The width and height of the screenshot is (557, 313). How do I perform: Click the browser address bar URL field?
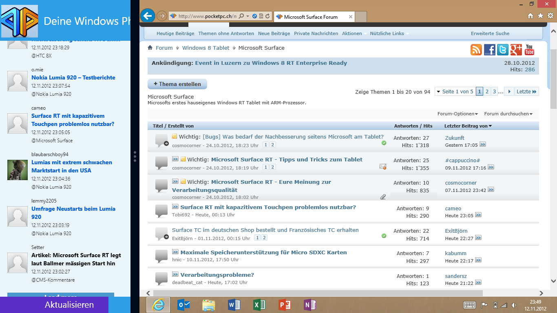[x=207, y=16]
